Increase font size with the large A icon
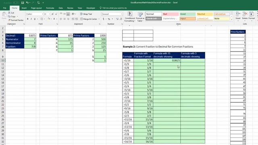 53,14
